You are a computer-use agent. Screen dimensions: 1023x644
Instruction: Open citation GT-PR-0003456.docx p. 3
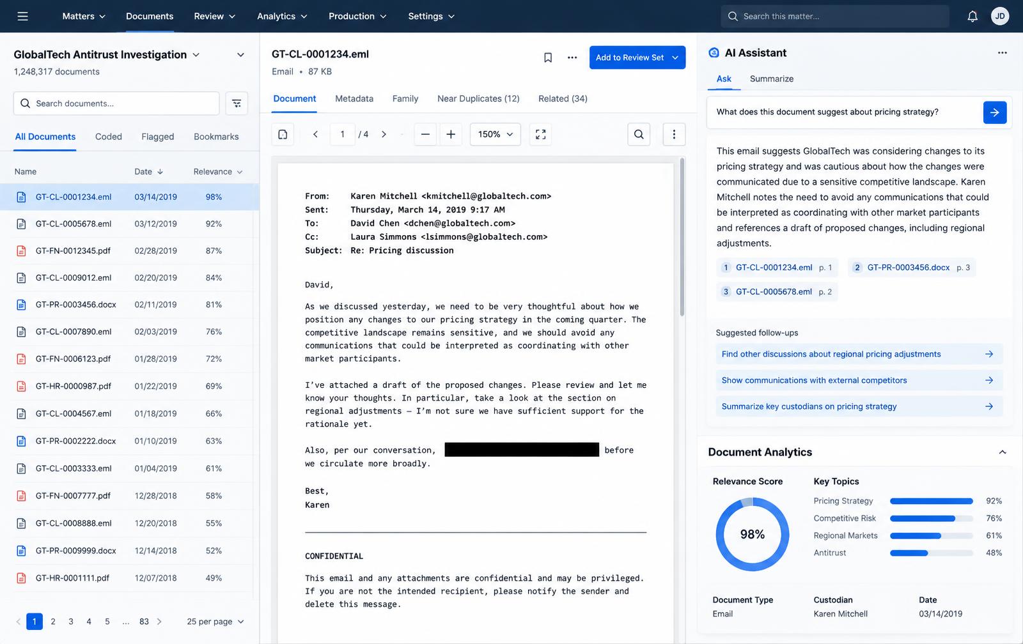(x=912, y=268)
